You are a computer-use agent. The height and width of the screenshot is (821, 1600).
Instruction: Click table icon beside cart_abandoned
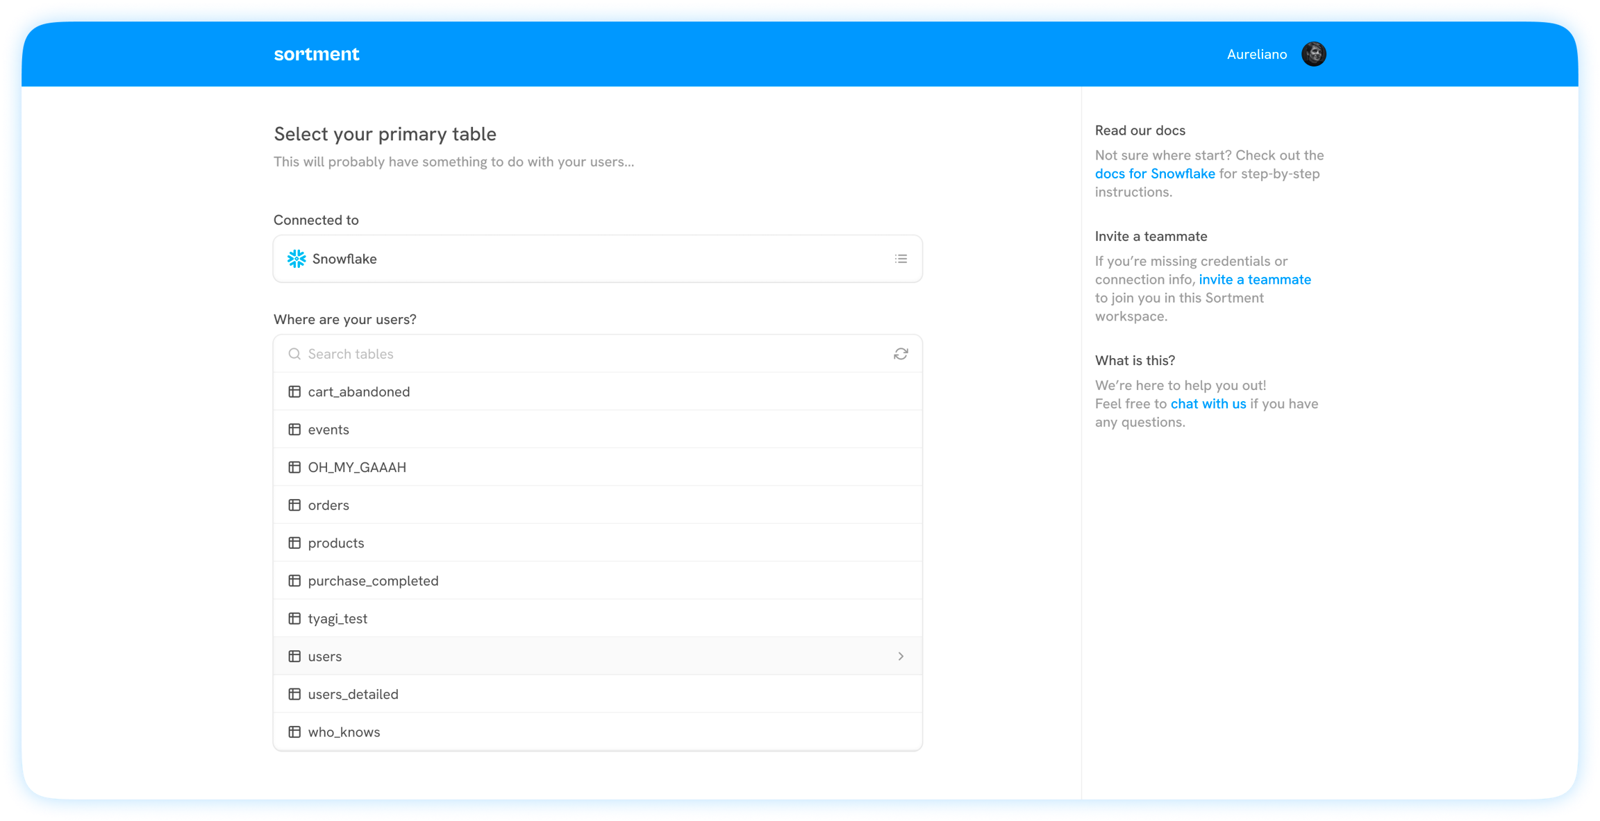coord(294,392)
